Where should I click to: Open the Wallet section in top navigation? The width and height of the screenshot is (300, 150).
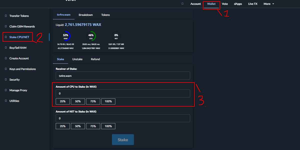tap(211, 4)
